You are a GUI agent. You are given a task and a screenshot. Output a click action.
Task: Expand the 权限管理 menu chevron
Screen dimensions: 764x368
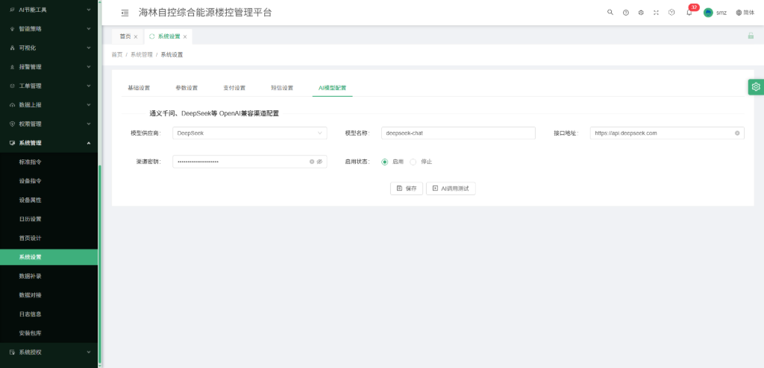(89, 124)
